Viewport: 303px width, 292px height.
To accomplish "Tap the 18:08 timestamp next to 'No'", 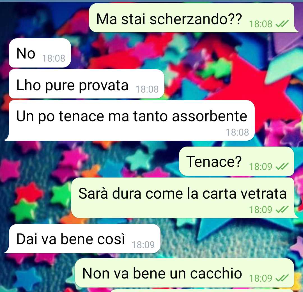I will (x=54, y=58).
